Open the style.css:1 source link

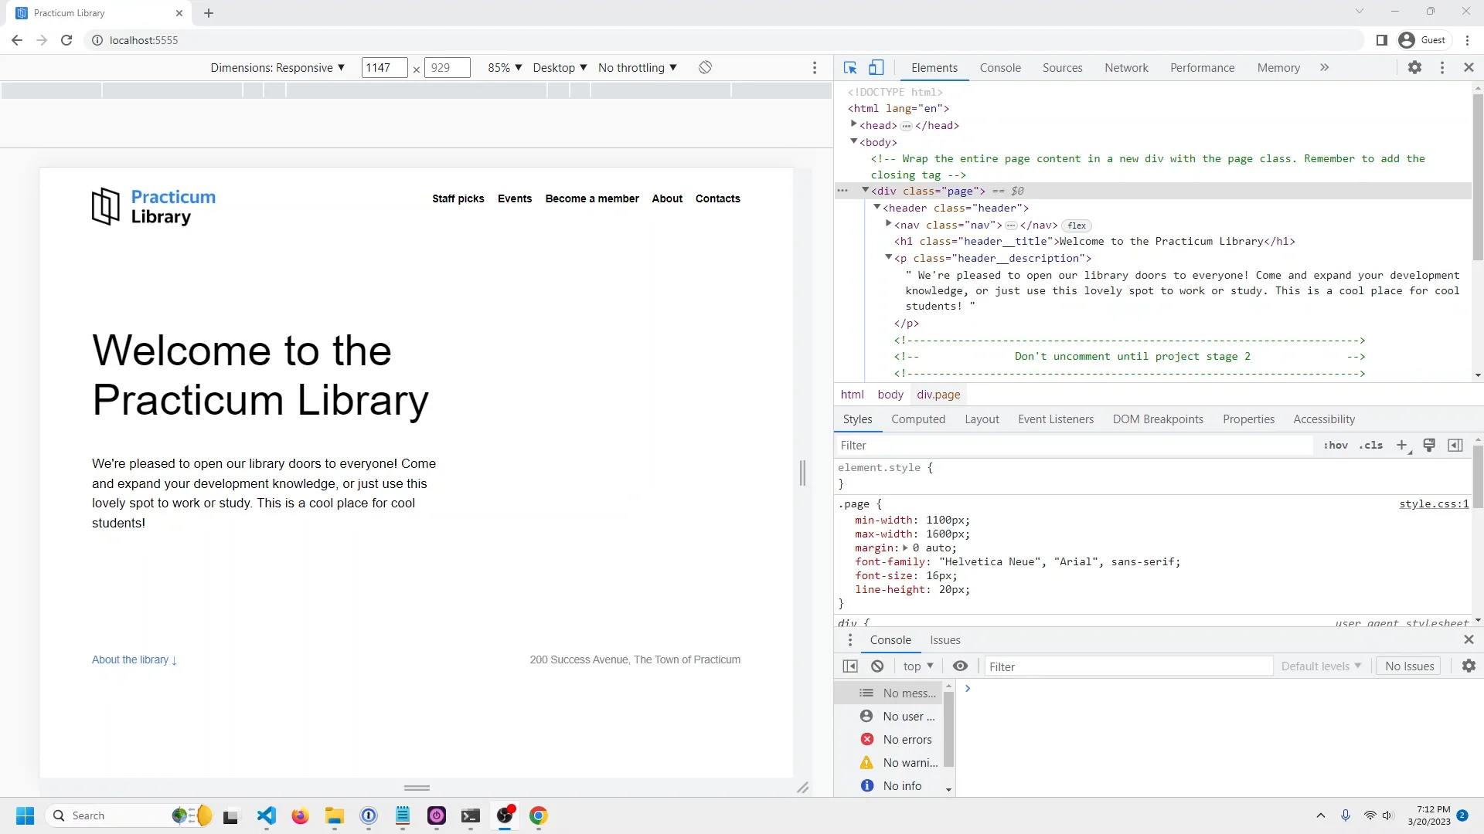click(x=1434, y=503)
